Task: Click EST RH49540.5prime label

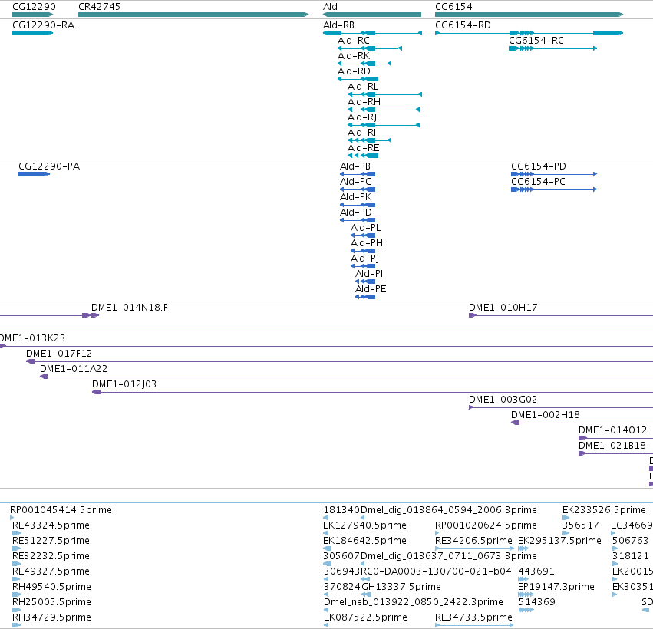Action: tap(51, 587)
